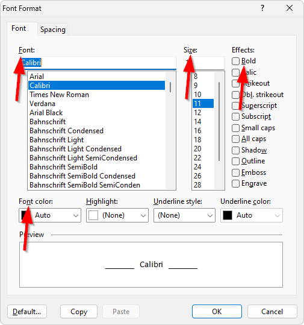Select size 28 in the list
The height and width of the screenshot is (325, 304).
(203, 185)
